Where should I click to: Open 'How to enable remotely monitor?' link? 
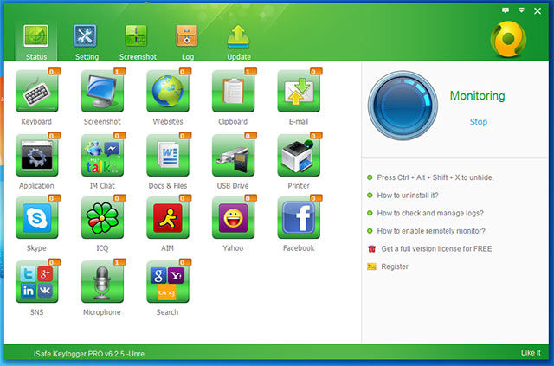pyautogui.click(x=431, y=231)
